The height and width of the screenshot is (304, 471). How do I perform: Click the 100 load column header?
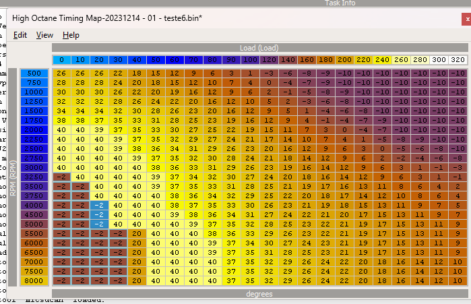pos(250,59)
